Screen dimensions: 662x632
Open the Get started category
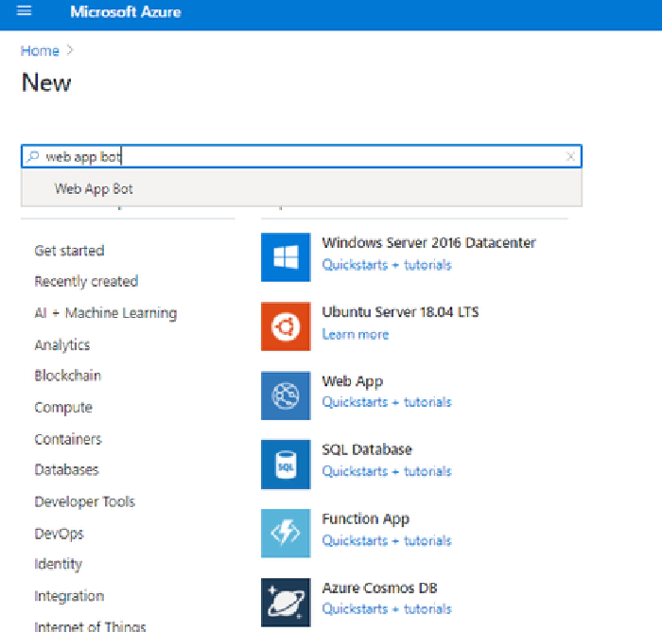(x=69, y=251)
